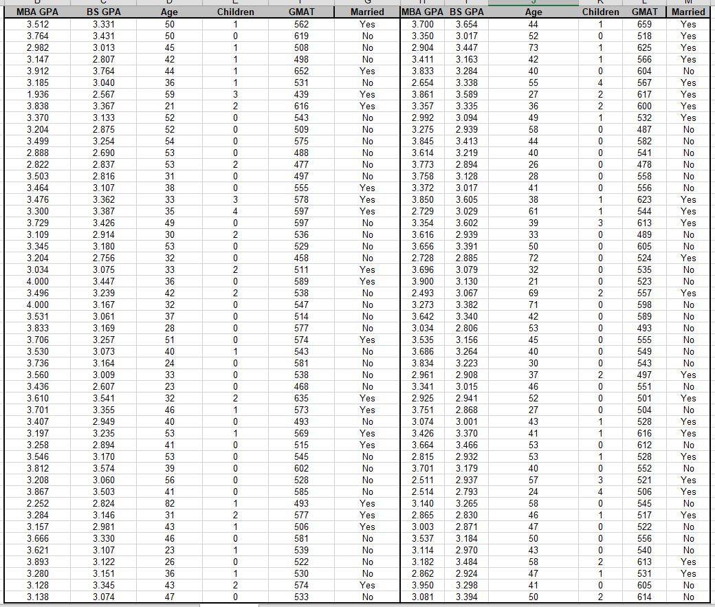Select the age cell showing 69

tap(533, 294)
